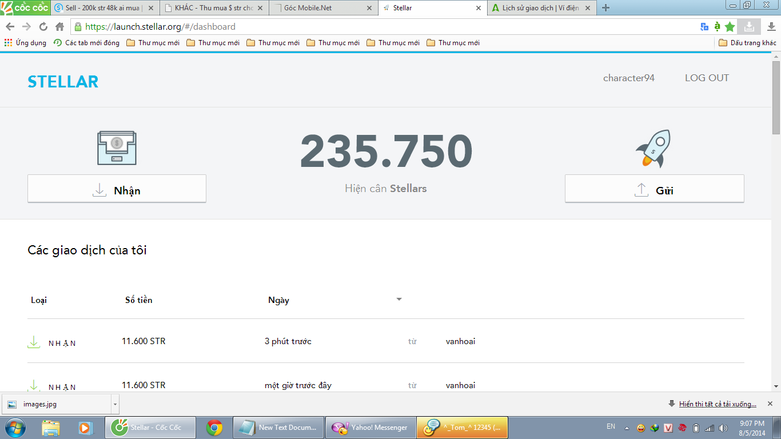Open the downloaded images.jpg file
This screenshot has width=781, height=439.
pos(57,404)
